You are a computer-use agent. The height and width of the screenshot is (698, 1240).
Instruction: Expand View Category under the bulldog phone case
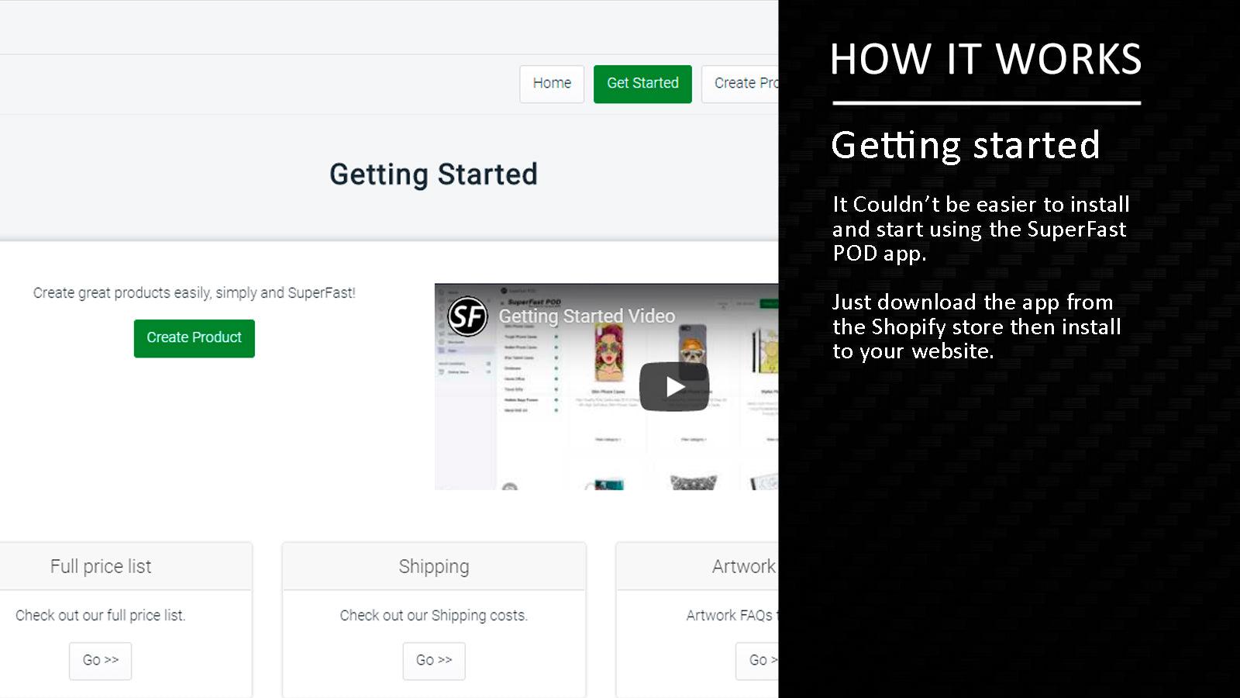pyautogui.click(x=692, y=439)
